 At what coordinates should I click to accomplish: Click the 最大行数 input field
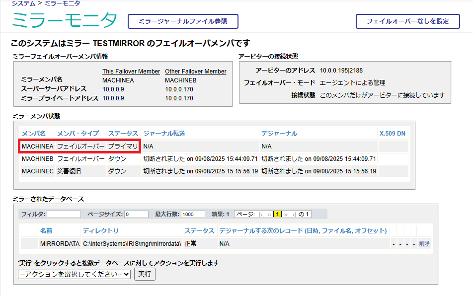tap(193, 214)
